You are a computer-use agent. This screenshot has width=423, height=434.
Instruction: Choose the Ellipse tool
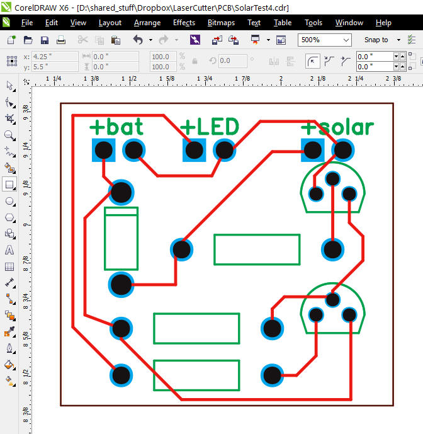[9, 201]
